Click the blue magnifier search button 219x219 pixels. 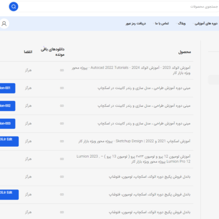14,7
